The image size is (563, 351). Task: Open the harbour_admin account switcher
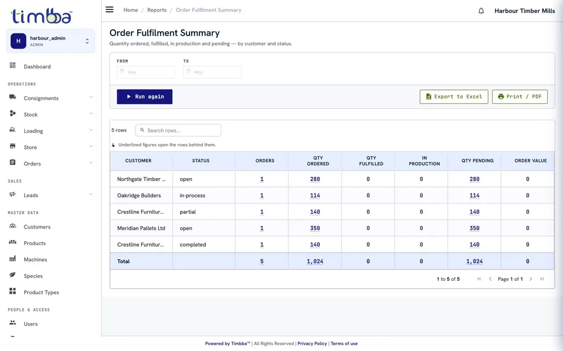(51, 41)
